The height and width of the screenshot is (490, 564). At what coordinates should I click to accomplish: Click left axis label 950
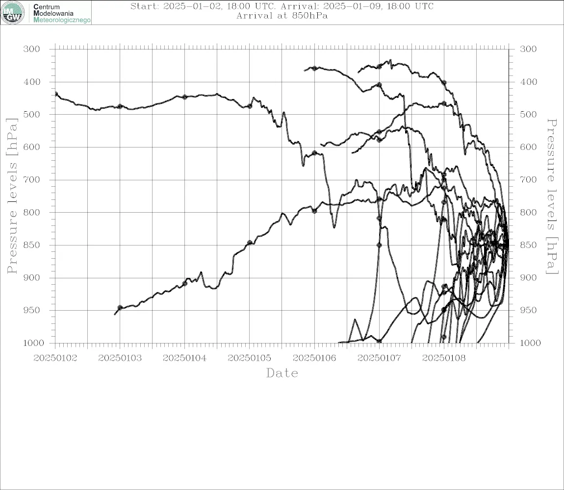[32, 310]
